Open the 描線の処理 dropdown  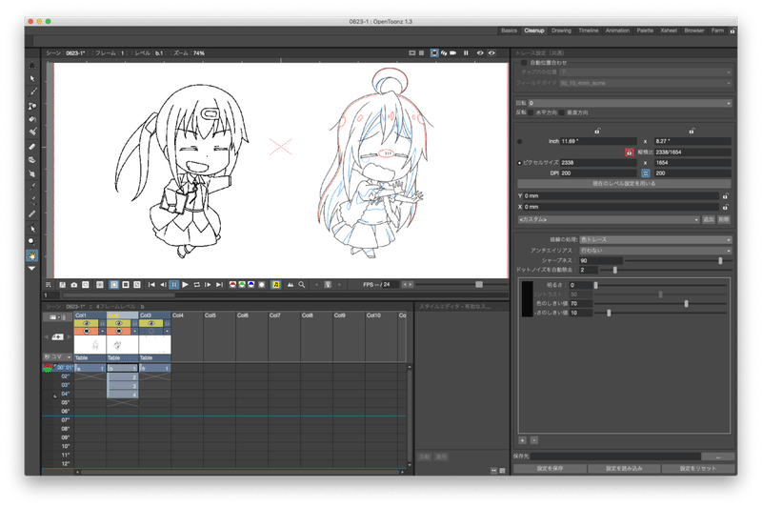pos(655,239)
